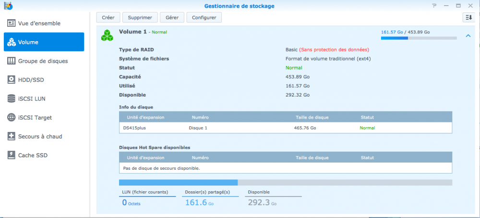Open the Gérer volume options
Image resolution: width=480 pixels, height=218 pixels.
(x=172, y=18)
